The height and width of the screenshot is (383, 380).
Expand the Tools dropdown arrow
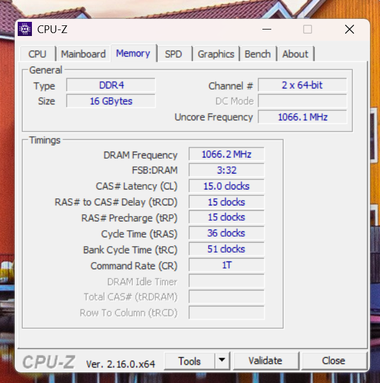tap(222, 360)
